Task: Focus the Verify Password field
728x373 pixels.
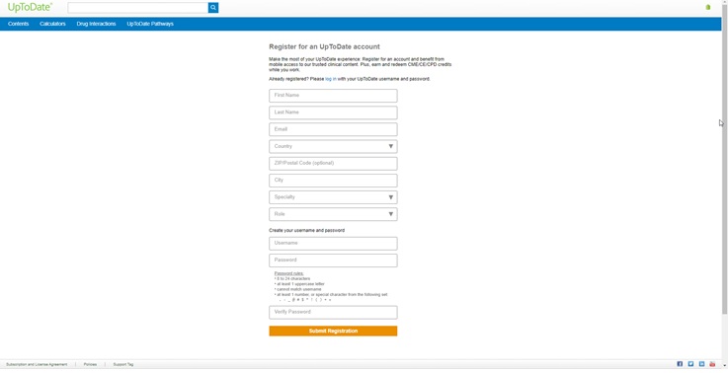Action: pos(333,312)
